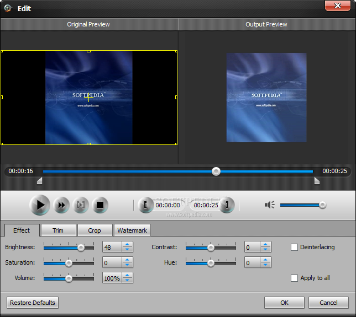Screen dimensions: 356x317
Task: Open the Trim tab
Action: click(x=58, y=230)
